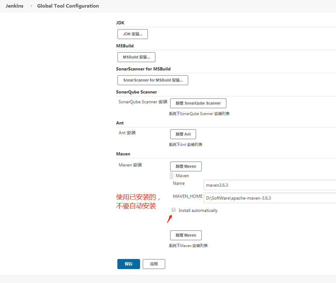This screenshot has width=336, height=283.
Task: Click the SonarQube Scanner section heading
Action: [x=136, y=92]
